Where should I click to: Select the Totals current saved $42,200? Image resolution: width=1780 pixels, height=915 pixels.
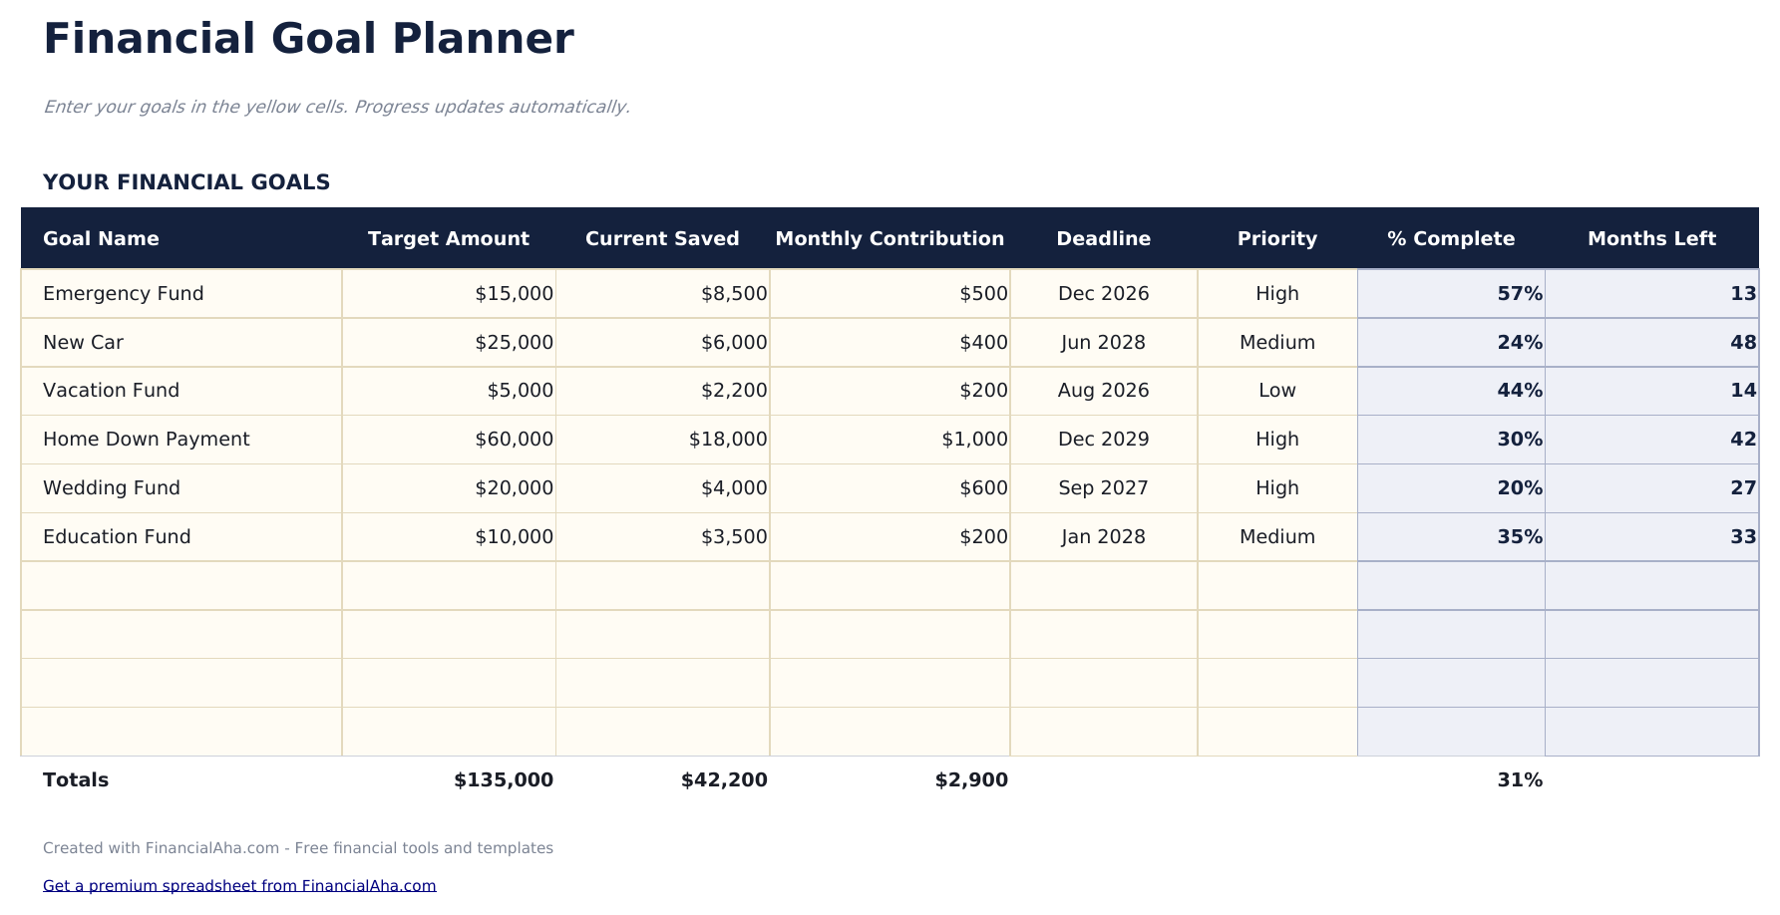pyautogui.click(x=724, y=780)
